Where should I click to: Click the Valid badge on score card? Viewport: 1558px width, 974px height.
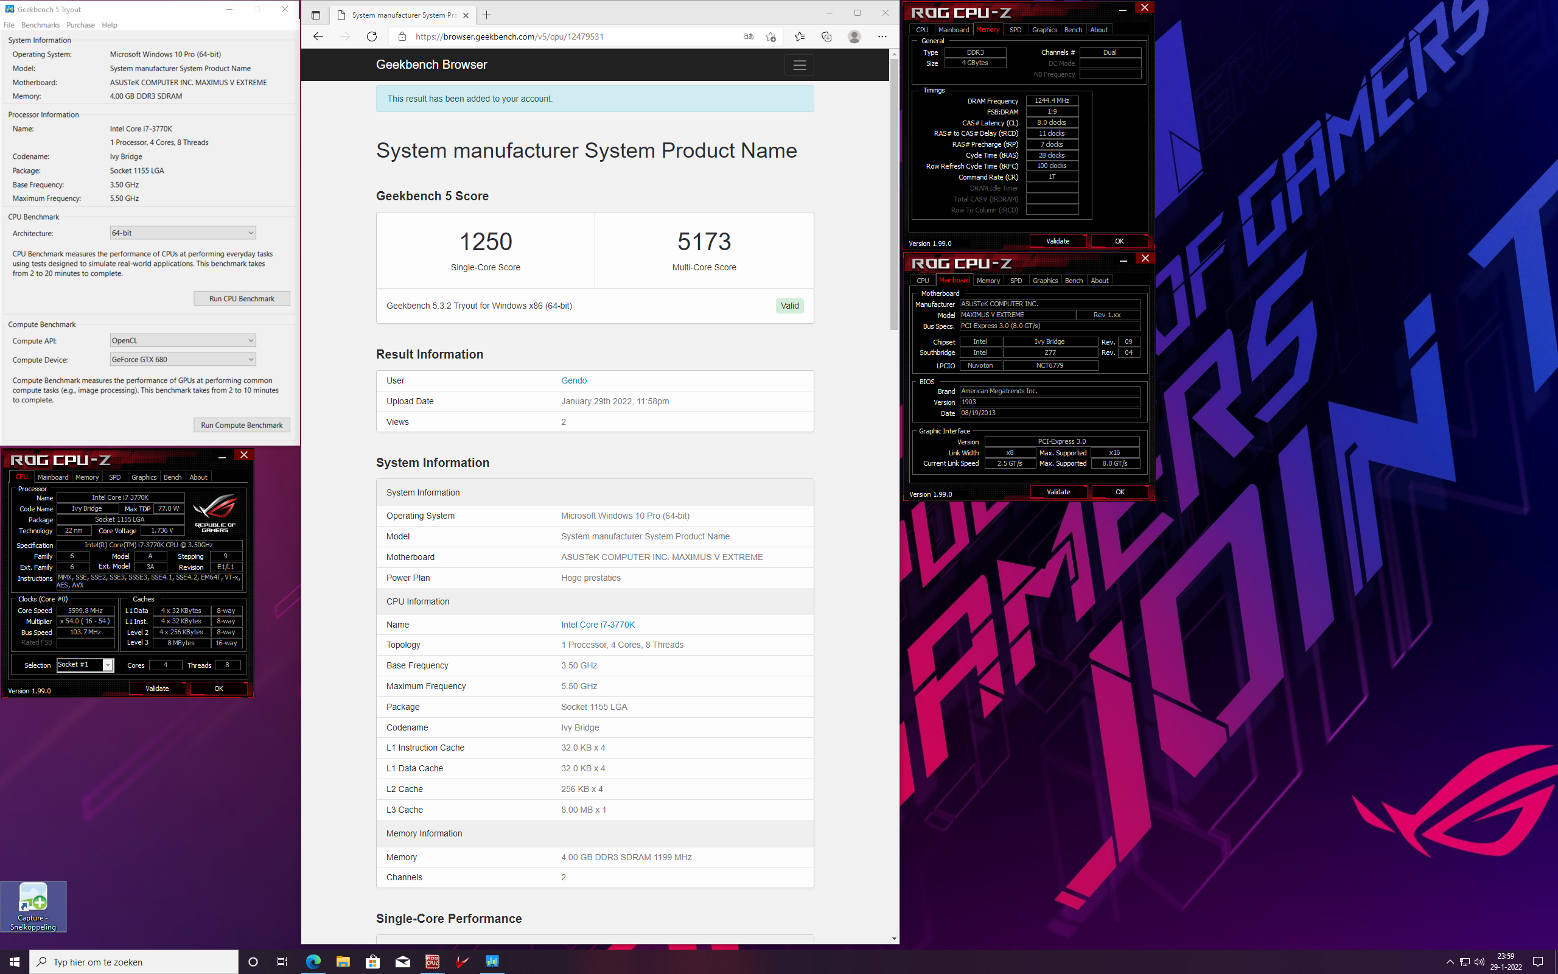(x=789, y=306)
